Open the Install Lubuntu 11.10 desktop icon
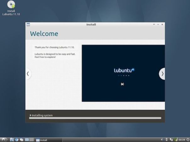The image size is (190, 142). point(11,8)
